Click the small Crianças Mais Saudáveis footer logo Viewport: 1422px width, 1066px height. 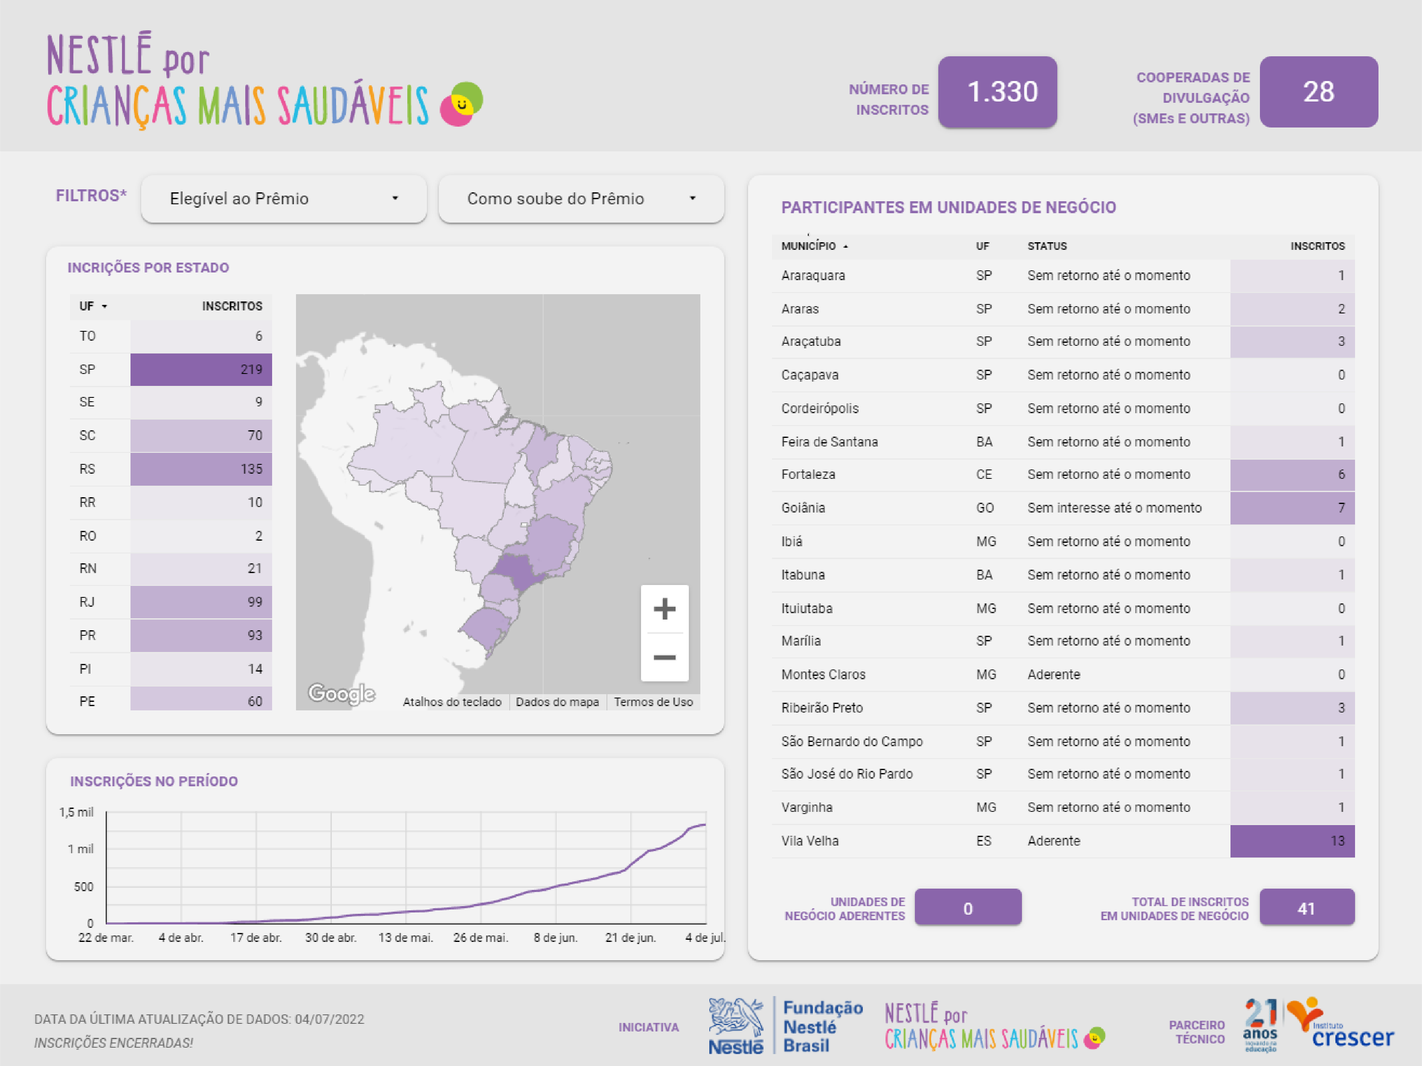[x=994, y=1026]
